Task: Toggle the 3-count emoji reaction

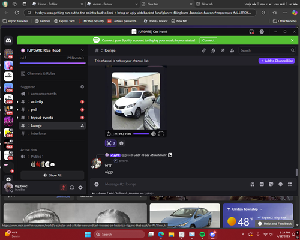Action: 110,143
